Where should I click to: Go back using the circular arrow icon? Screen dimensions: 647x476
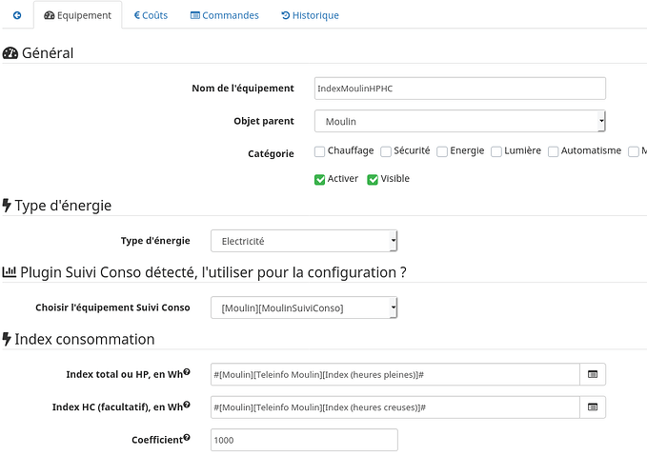click(17, 15)
